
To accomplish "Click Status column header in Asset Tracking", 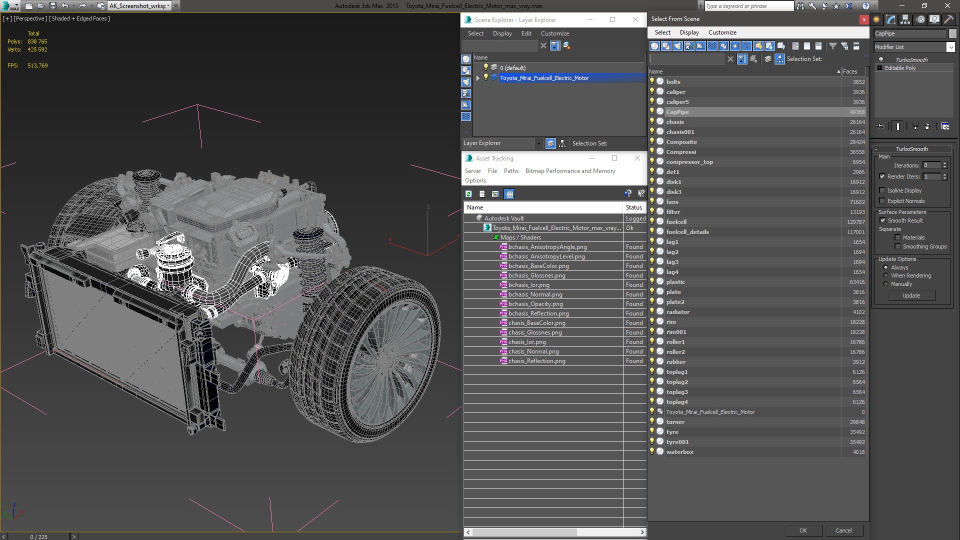I will [x=634, y=207].
